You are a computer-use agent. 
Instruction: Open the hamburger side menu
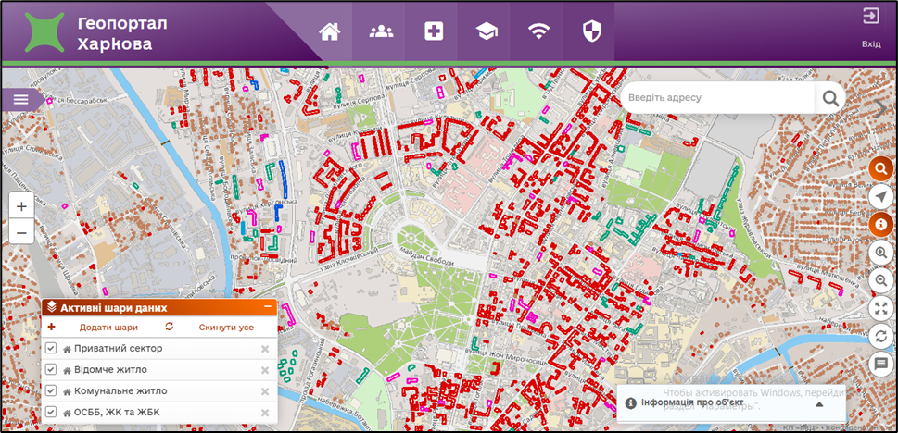coord(20,99)
